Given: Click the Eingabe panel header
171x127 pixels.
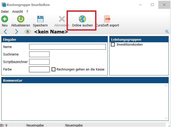Looking at the screenshot, I should pyautogui.click(x=54, y=39).
